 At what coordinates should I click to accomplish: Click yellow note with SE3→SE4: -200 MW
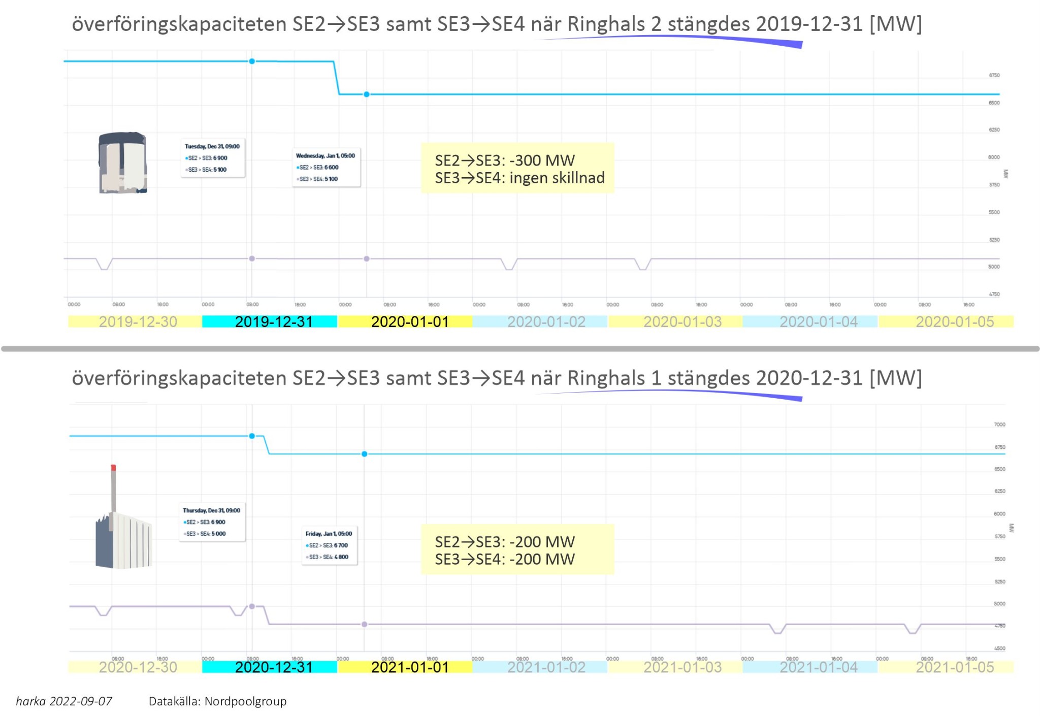point(517,550)
